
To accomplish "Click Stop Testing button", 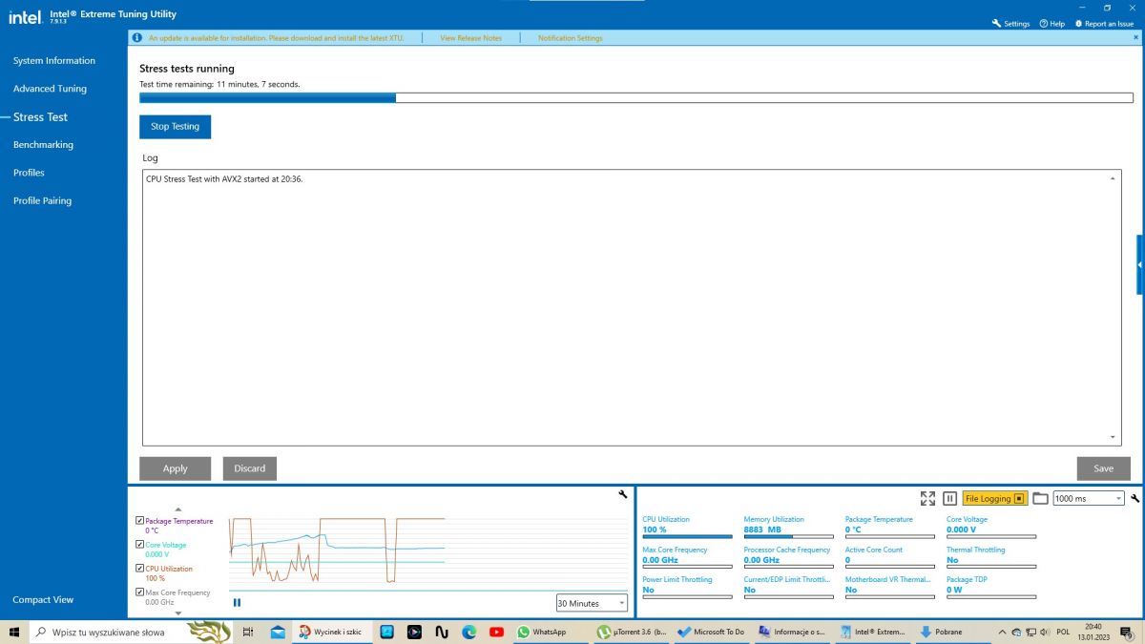I will coord(175,127).
